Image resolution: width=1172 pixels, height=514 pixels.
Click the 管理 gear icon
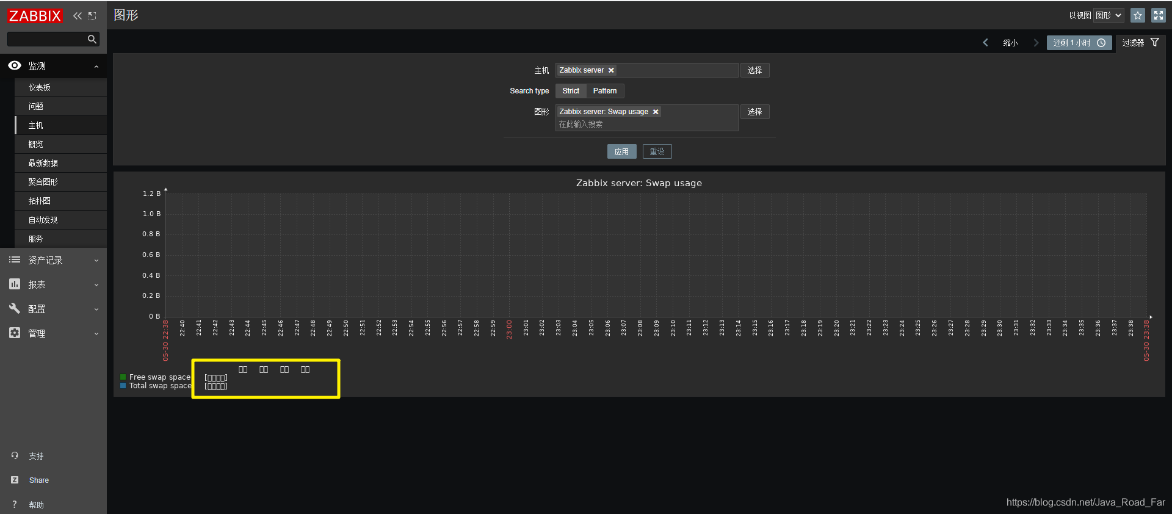[15, 333]
